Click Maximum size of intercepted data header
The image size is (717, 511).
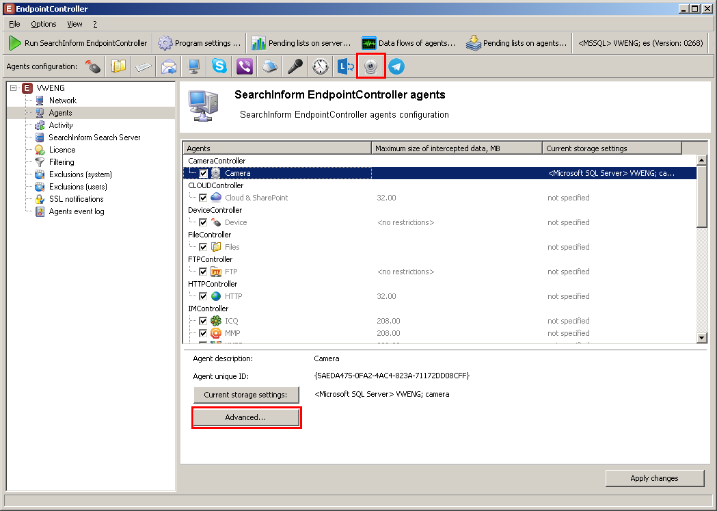tap(457, 148)
